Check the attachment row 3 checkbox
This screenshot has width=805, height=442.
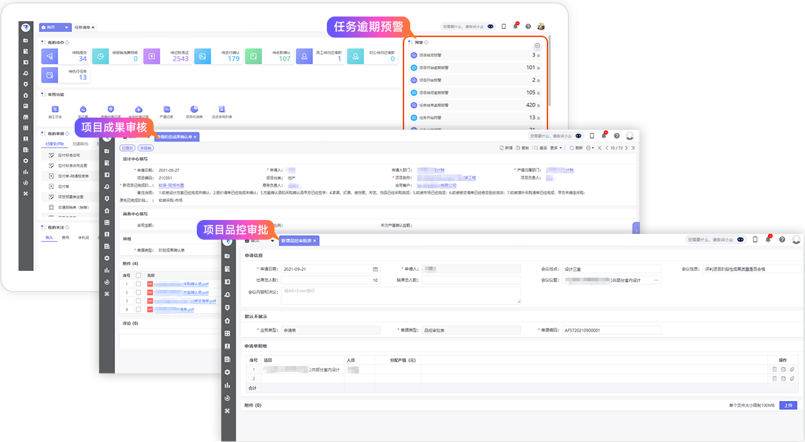point(138,301)
